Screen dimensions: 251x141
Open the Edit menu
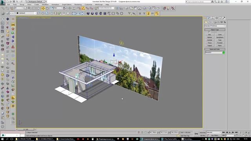tap(9, 4)
